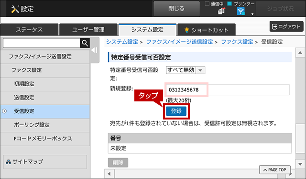Click circled arrow icon beside 受信設定
The image size is (306, 179).
click(x=4, y=111)
